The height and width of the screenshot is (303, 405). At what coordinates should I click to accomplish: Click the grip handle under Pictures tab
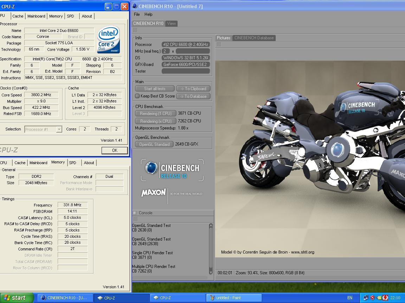coord(219,44)
